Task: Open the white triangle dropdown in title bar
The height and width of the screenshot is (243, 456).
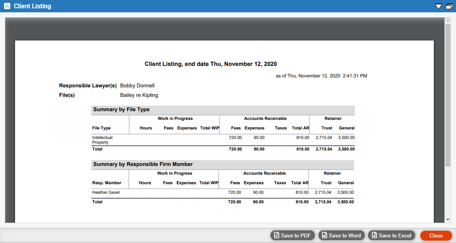Action: [438, 6]
